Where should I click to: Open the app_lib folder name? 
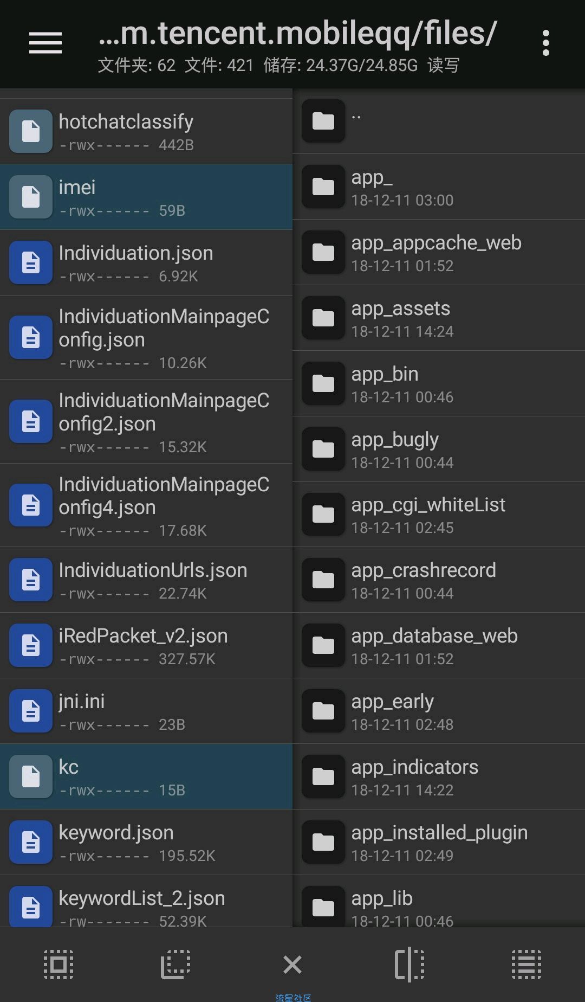[382, 898]
